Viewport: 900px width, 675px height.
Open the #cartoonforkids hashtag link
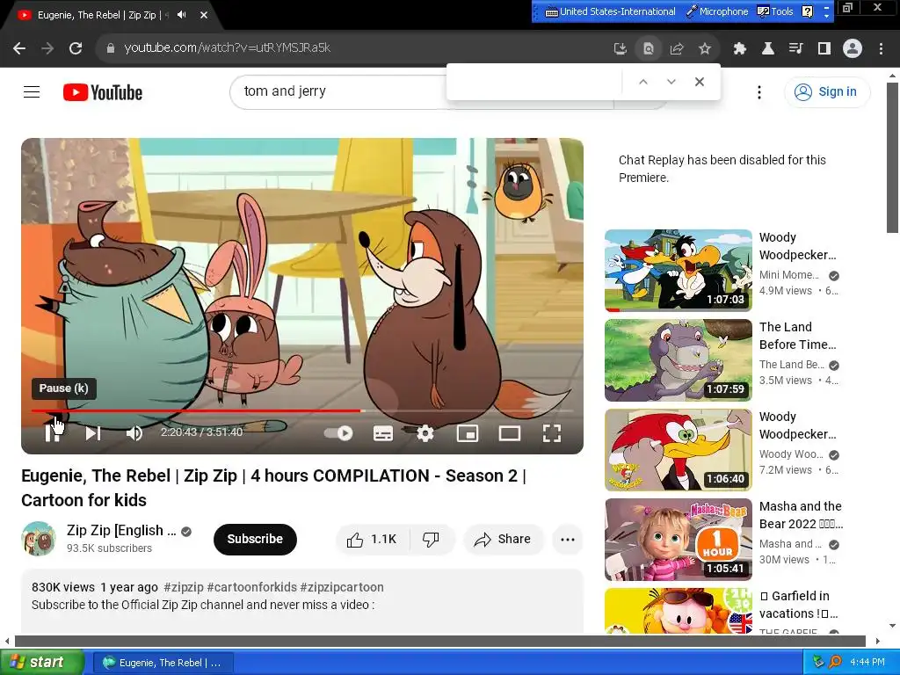(252, 587)
